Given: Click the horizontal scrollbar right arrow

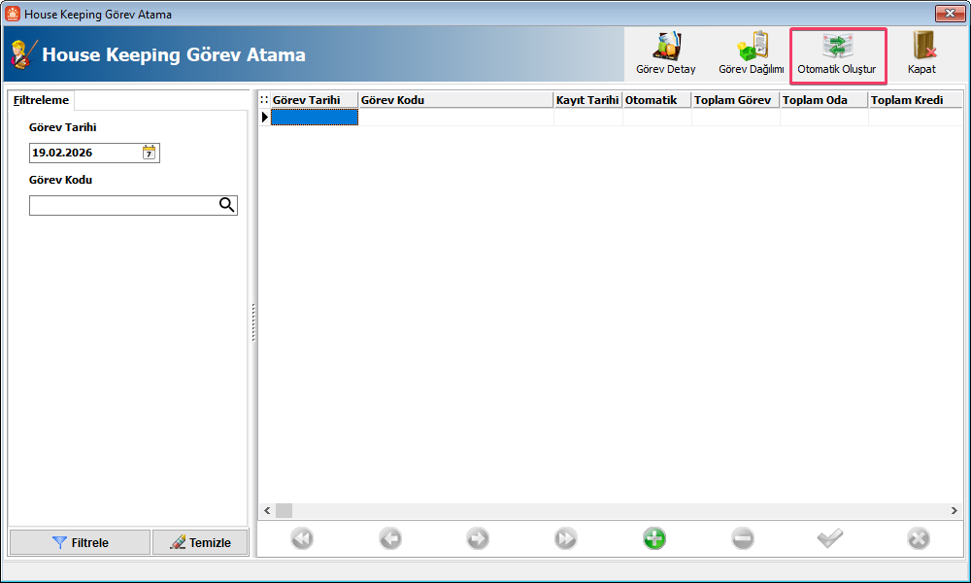Looking at the screenshot, I should [954, 510].
